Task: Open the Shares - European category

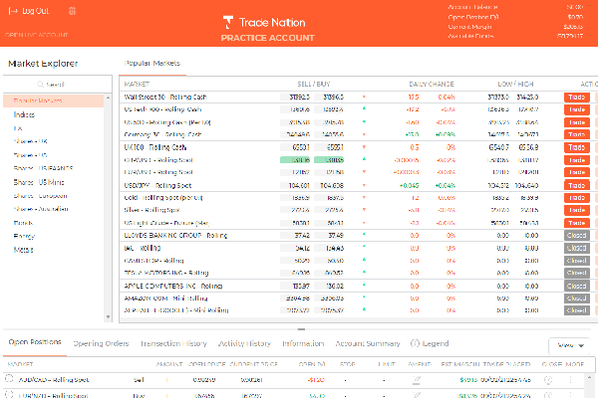Action: point(41,196)
